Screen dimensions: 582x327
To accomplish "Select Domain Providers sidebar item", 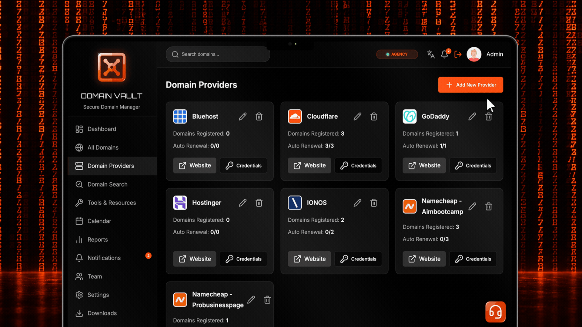I will tap(112, 166).
